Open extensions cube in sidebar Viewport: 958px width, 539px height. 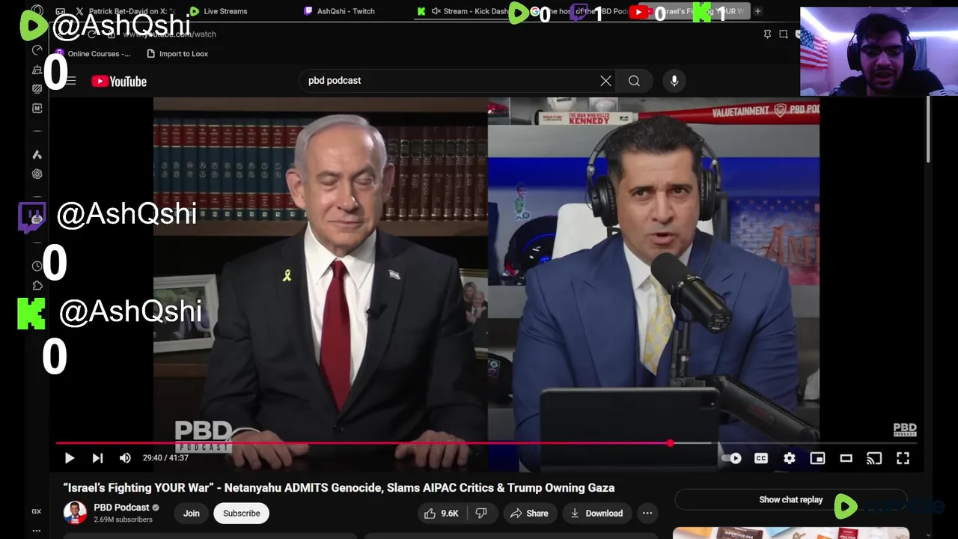37,285
